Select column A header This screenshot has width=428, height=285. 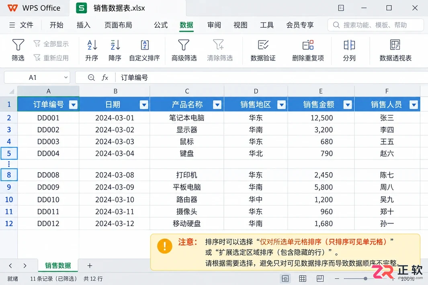48,92
